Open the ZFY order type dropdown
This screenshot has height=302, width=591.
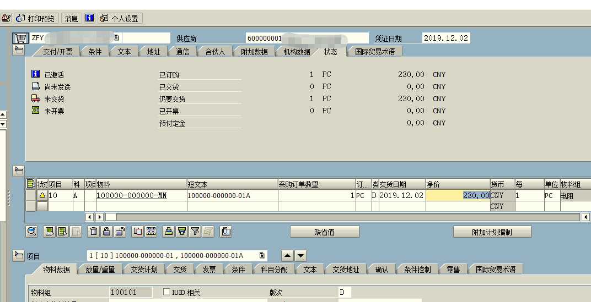(x=116, y=37)
